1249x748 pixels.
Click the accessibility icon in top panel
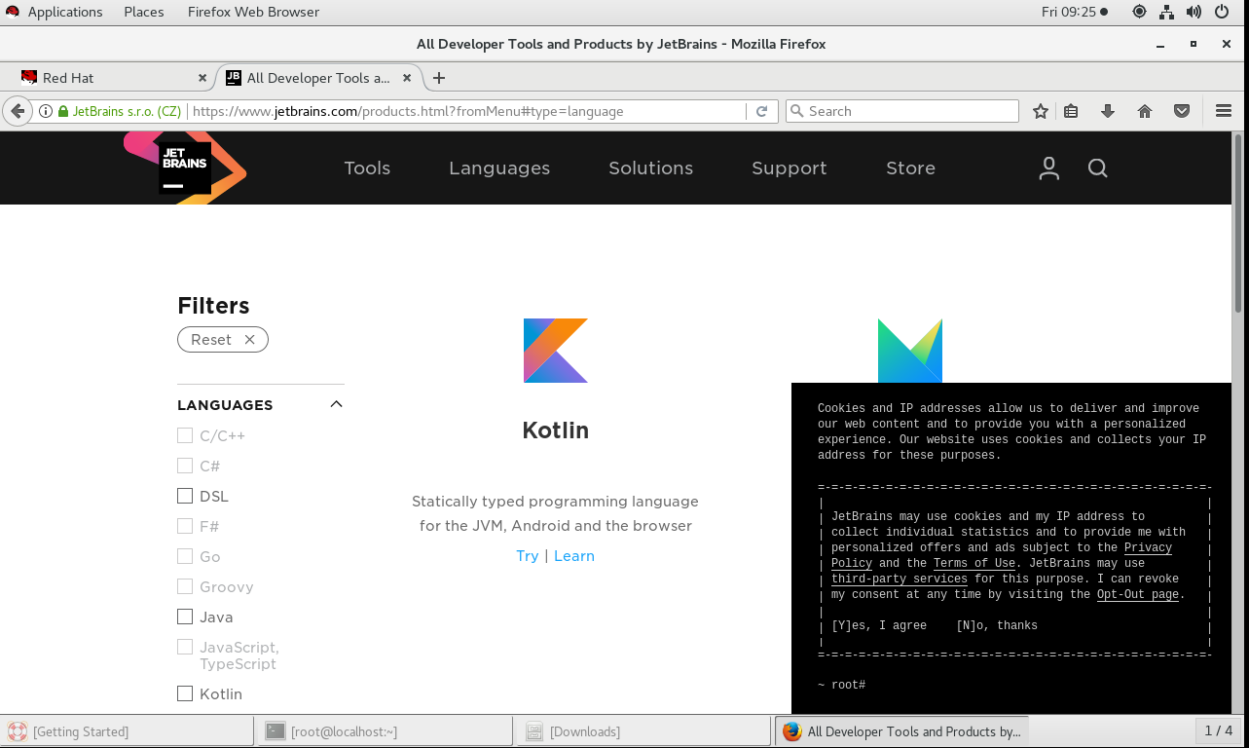1139,12
